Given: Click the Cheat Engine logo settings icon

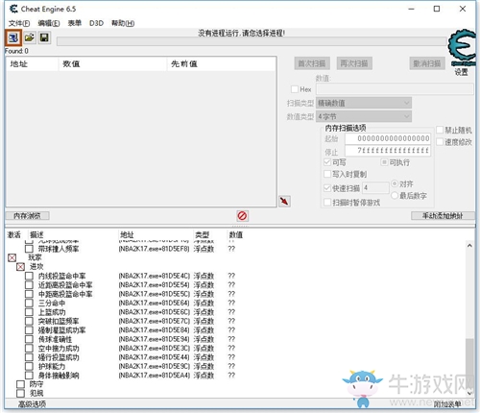Looking at the screenshot, I should (462, 47).
